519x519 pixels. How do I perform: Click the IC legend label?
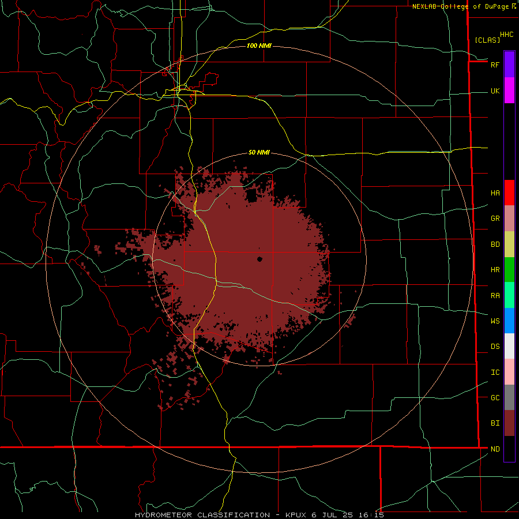click(x=495, y=373)
